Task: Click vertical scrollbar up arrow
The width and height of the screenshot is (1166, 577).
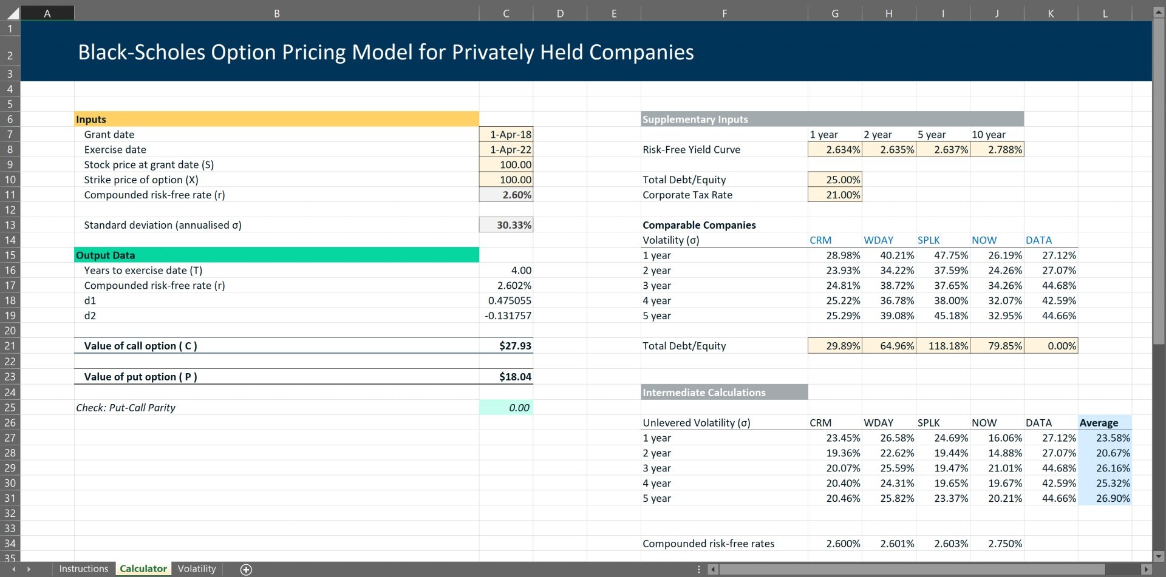Action: 1159,12
